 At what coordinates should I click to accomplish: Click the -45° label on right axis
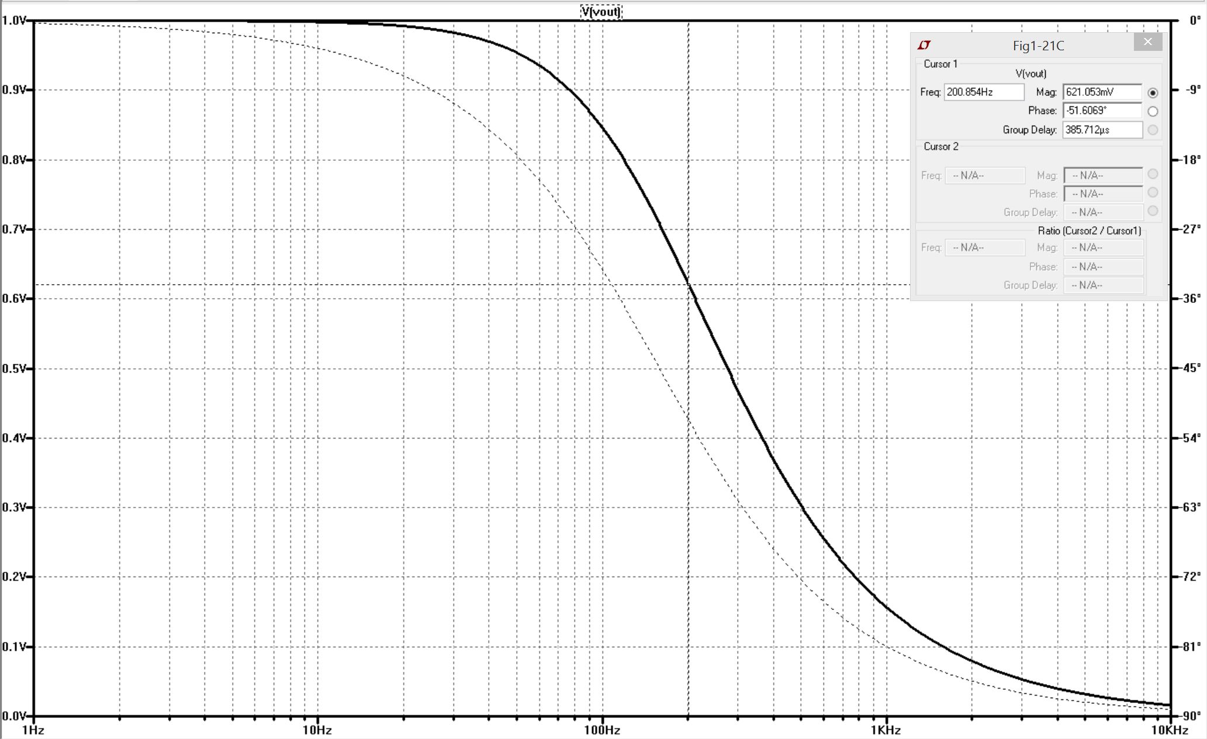coord(1192,368)
